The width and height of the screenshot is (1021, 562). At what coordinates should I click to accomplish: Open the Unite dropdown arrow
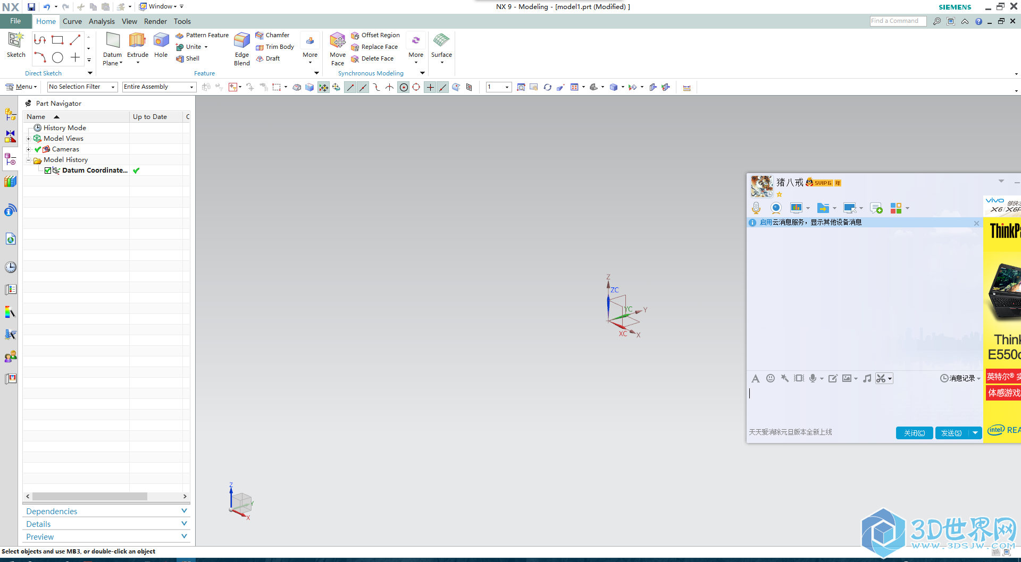click(x=206, y=47)
